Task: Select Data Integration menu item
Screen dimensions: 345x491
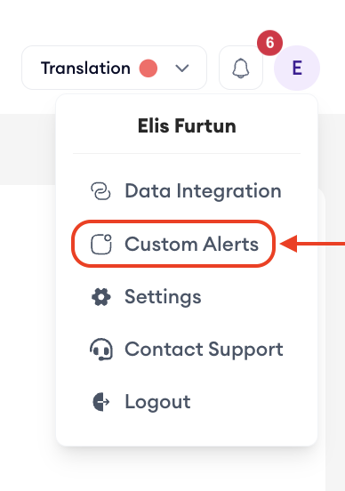Action: click(x=186, y=191)
